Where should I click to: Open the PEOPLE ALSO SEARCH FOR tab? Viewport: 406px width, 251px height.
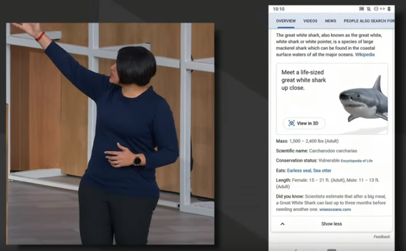point(369,21)
